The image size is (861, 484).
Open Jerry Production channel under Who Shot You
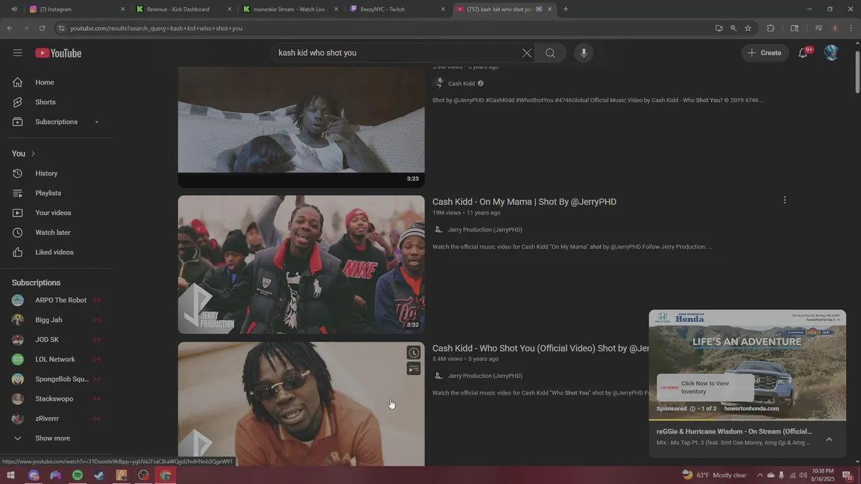(485, 376)
